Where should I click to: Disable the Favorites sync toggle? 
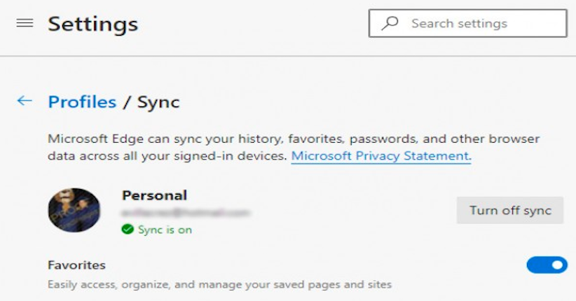click(547, 265)
